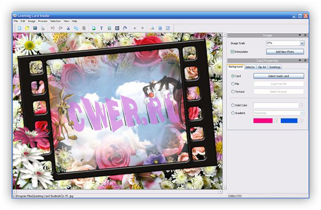Toggle the Interpolate checkbox

232,51
